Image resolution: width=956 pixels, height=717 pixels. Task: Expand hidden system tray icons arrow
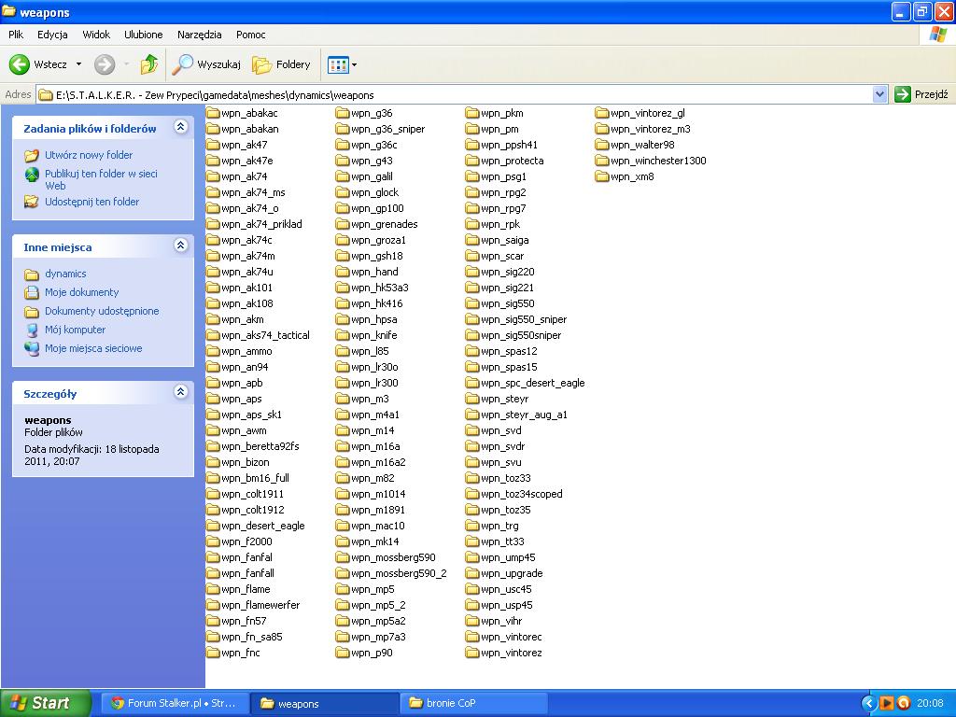(869, 703)
